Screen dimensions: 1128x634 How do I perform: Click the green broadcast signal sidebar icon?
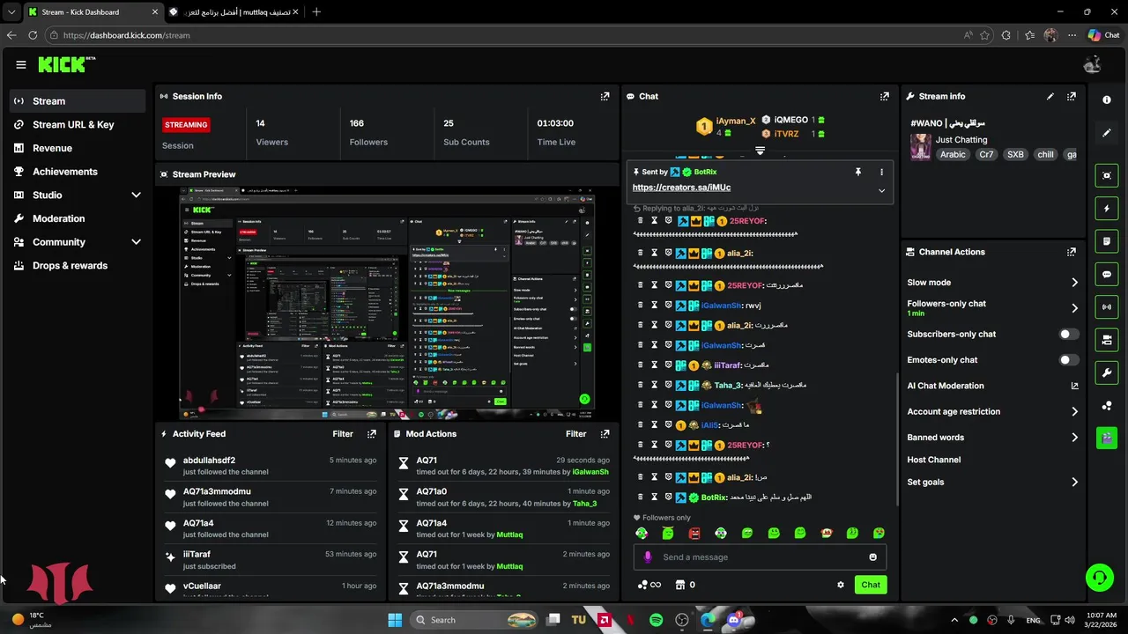tap(1107, 307)
